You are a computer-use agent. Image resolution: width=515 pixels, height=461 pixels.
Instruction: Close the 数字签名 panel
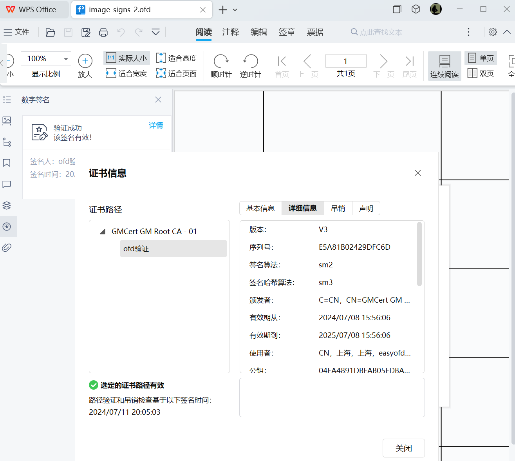(158, 100)
